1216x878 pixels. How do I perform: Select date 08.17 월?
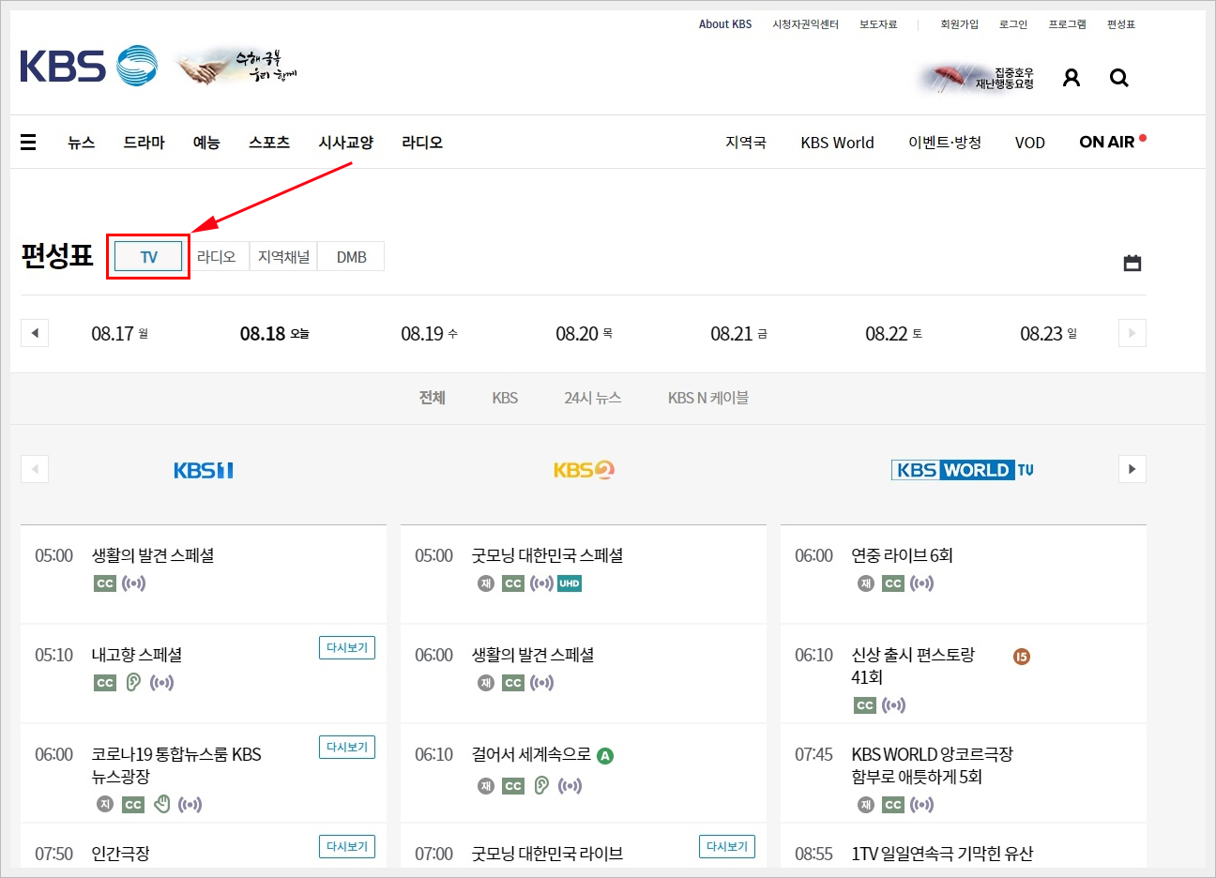(119, 334)
